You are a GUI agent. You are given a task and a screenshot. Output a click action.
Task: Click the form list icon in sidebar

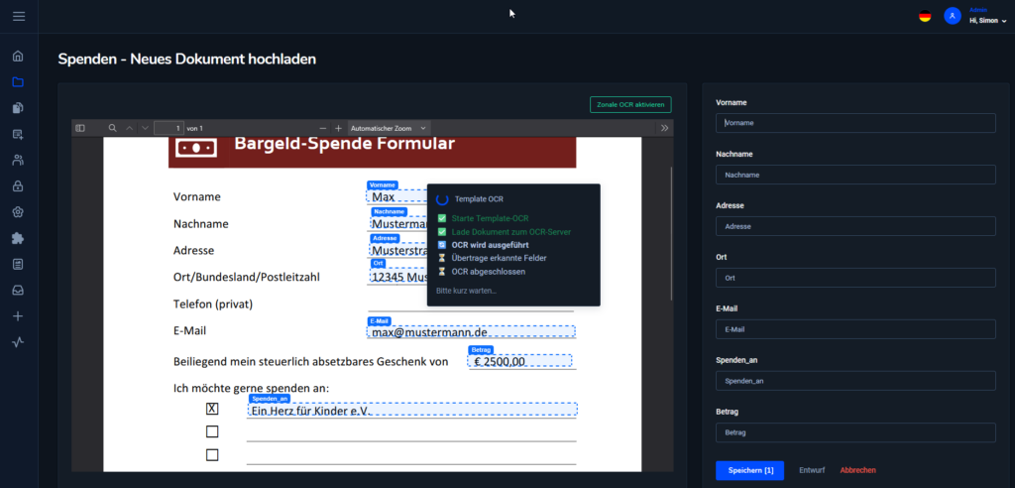pyautogui.click(x=18, y=265)
